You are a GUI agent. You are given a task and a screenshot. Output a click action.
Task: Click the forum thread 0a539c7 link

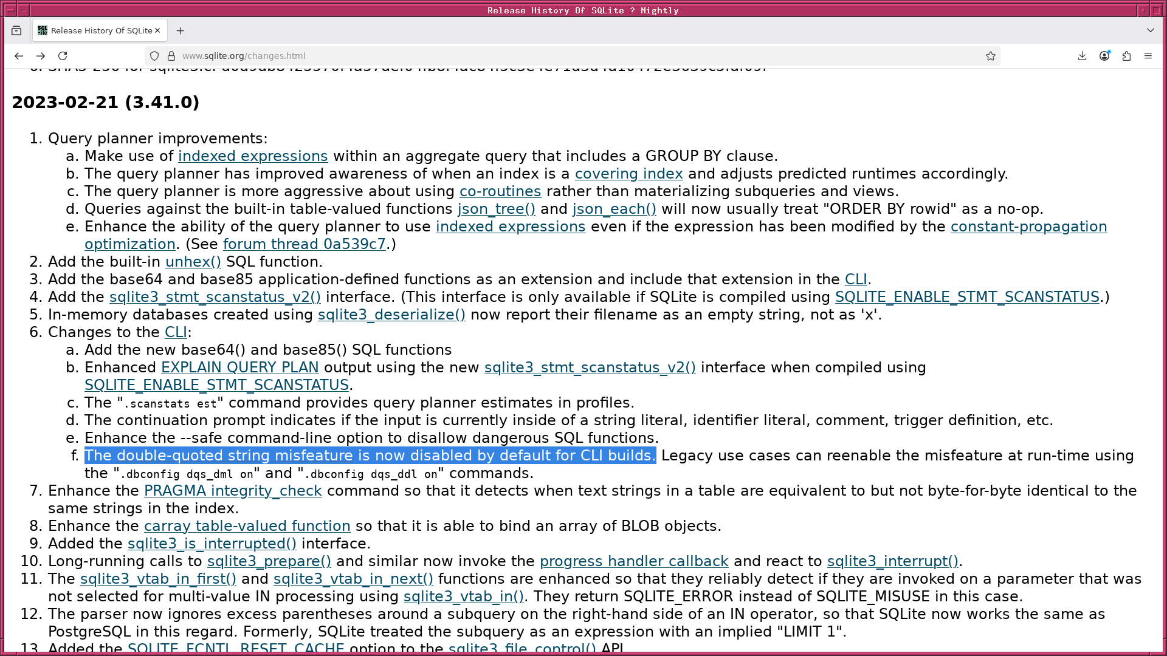[305, 244]
